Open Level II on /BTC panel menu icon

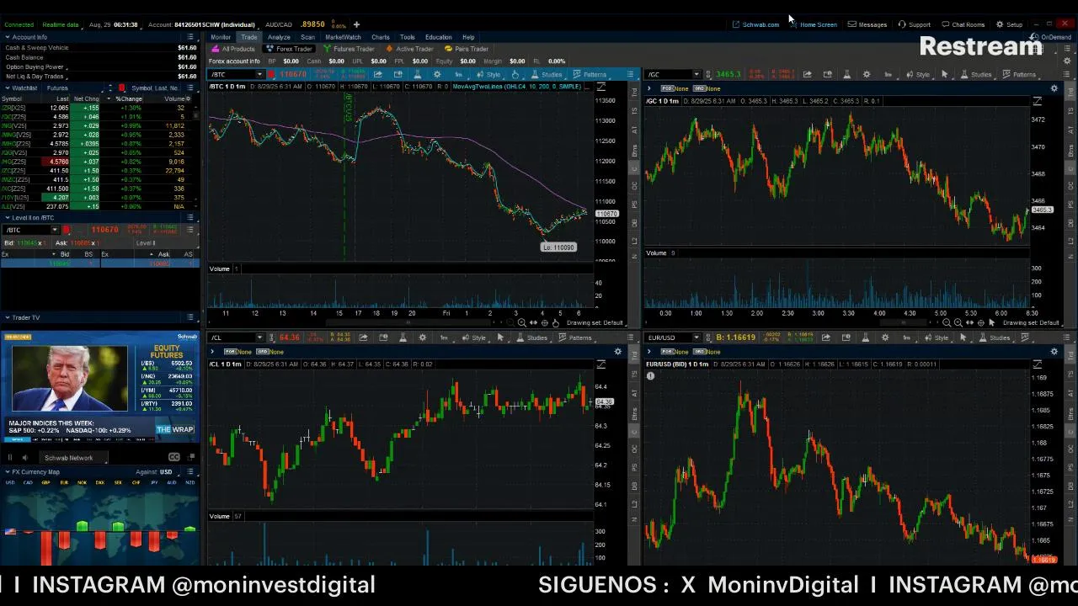[x=190, y=217]
